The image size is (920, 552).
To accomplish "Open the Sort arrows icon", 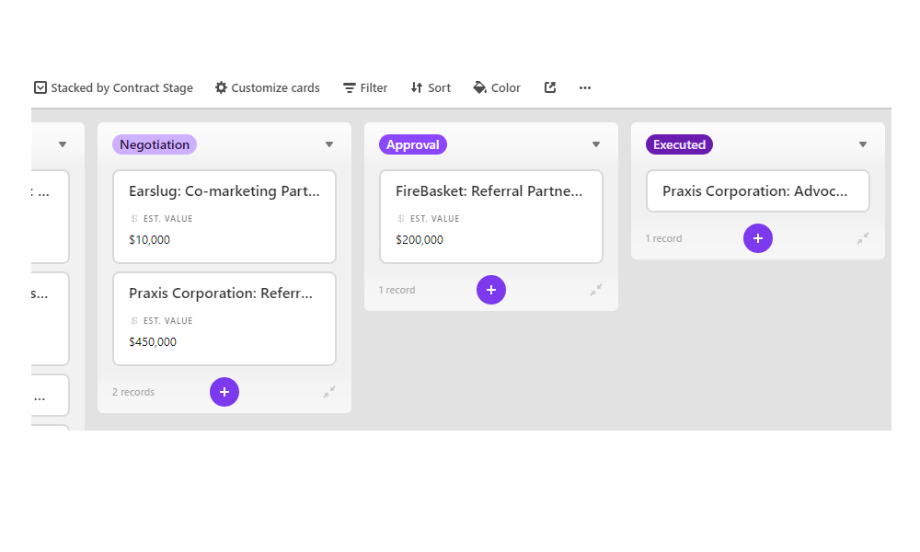I will 417,87.
